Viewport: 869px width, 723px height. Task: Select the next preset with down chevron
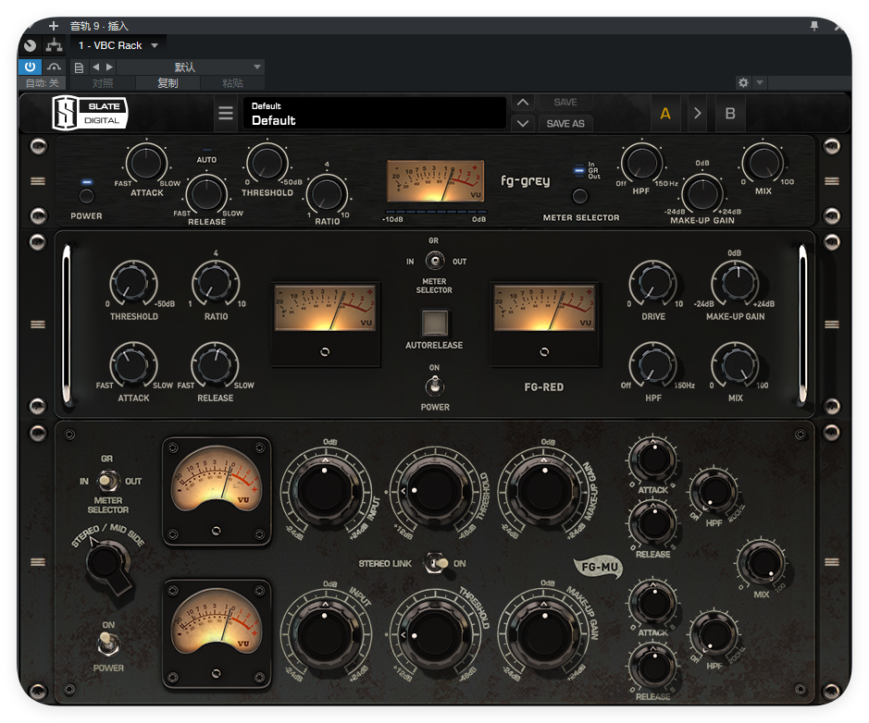[x=523, y=123]
